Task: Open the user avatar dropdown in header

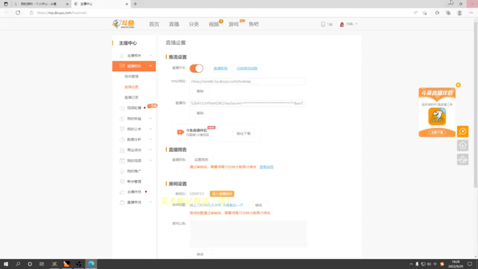Action: pyautogui.click(x=348, y=24)
